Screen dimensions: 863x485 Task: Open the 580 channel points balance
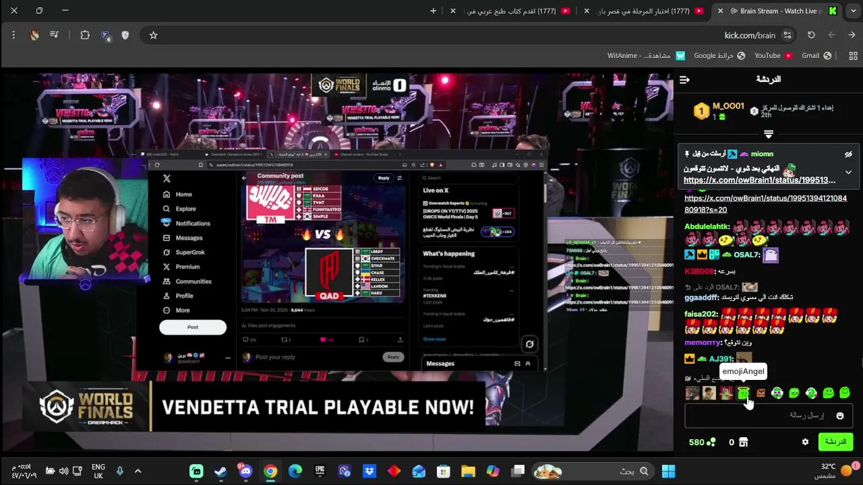pos(702,443)
